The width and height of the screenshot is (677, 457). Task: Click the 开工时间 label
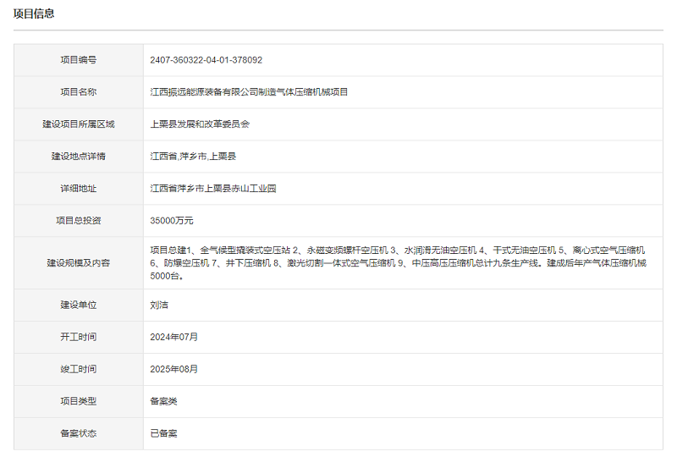[x=79, y=337]
